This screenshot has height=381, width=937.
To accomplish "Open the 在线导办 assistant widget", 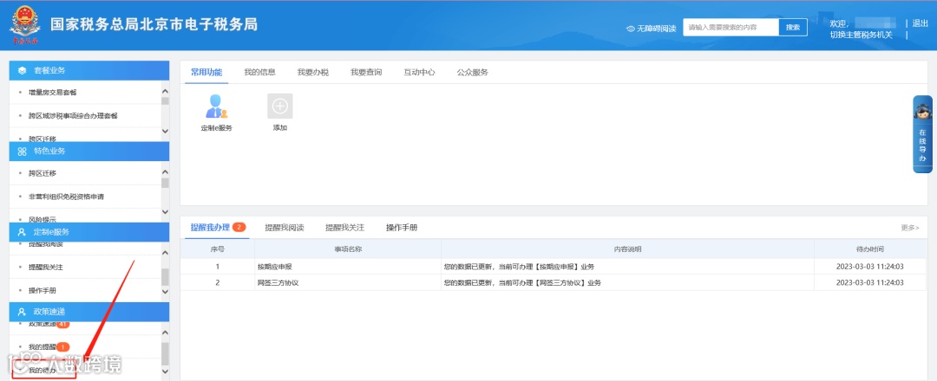I will pyautogui.click(x=922, y=134).
